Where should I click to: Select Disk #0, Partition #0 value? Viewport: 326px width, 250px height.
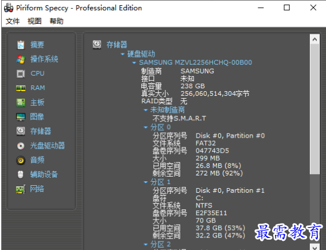pyautogui.click(x=230, y=136)
